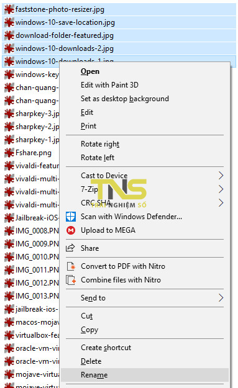Screen dimensions: 238x388
Task: Select Create shortcut
Action: (106, 348)
